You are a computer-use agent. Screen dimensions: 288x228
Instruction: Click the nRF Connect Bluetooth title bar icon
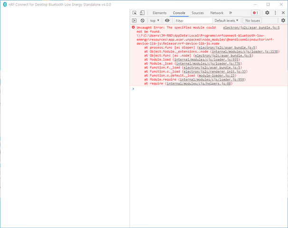[5, 4]
